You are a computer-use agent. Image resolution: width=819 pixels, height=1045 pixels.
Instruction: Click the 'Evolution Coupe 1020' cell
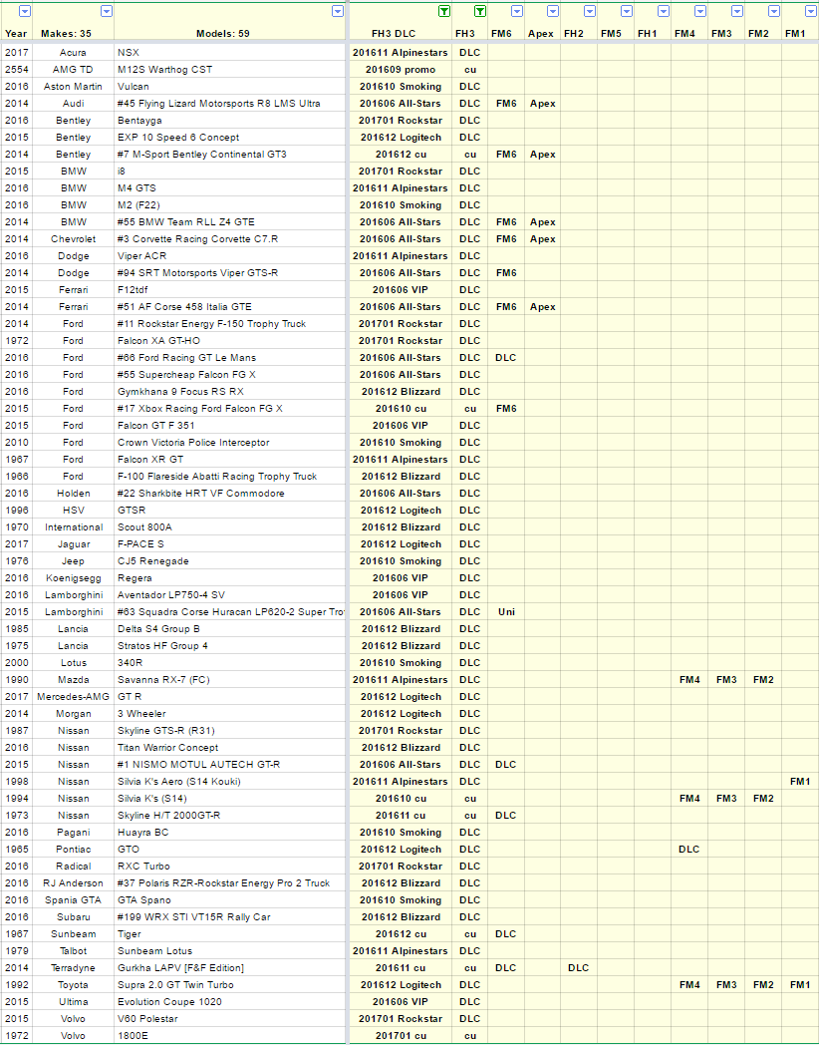click(230, 1002)
